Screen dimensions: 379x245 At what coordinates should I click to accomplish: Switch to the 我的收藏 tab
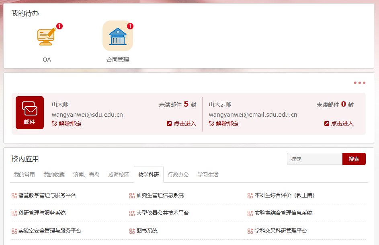(54, 175)
